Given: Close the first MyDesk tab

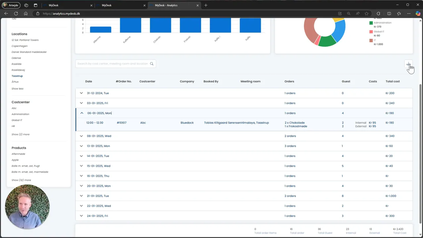Looking at the screenshot, I should coord(91,5).
